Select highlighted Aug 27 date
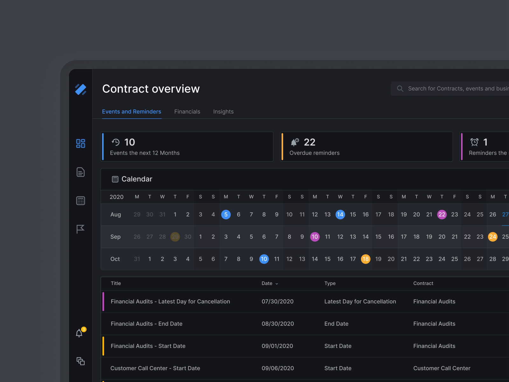509x382 pixels. (505, 215)
